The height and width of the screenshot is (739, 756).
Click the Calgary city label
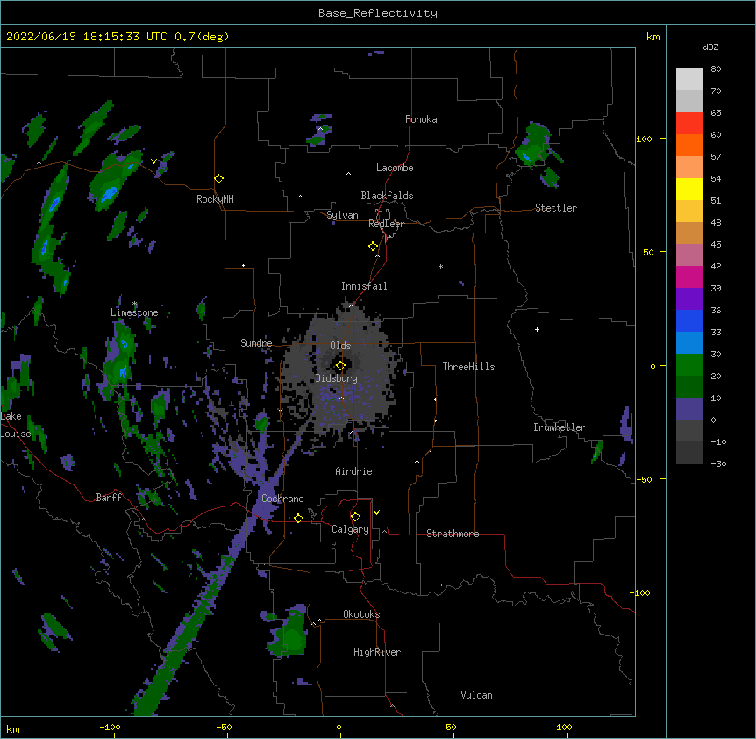click(x=350, y=529)
